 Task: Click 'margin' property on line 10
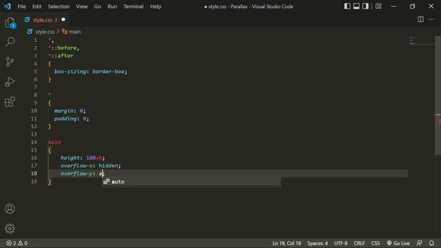point(64,111)
